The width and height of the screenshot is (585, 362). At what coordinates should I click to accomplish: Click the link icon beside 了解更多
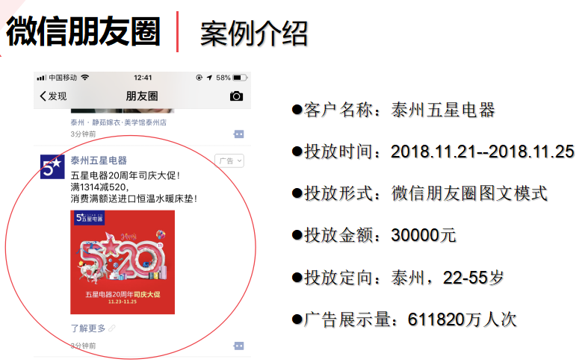click(x=112, y=328)
